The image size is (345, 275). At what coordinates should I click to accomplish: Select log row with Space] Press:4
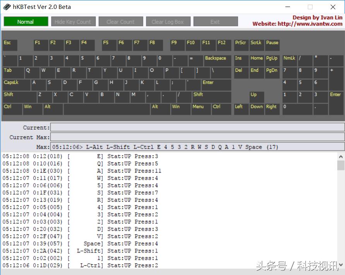pos(80,244)
